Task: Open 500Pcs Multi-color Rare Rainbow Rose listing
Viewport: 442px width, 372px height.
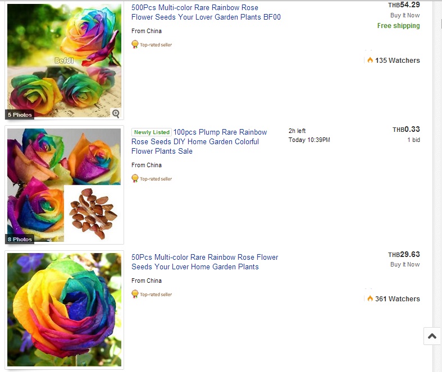Action: pos(206,12)
